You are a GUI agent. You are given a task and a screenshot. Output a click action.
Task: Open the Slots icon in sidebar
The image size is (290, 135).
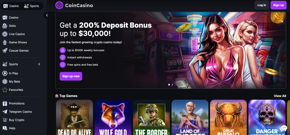[x=5, y=26]
